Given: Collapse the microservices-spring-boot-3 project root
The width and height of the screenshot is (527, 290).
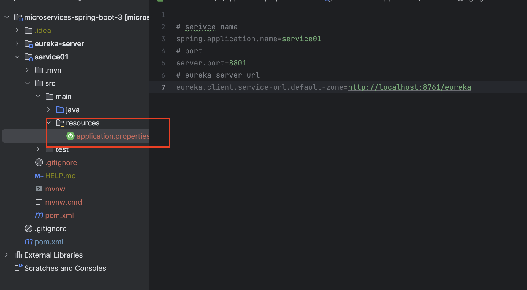Looking at the screenshot, I should [x=6, y=17].
